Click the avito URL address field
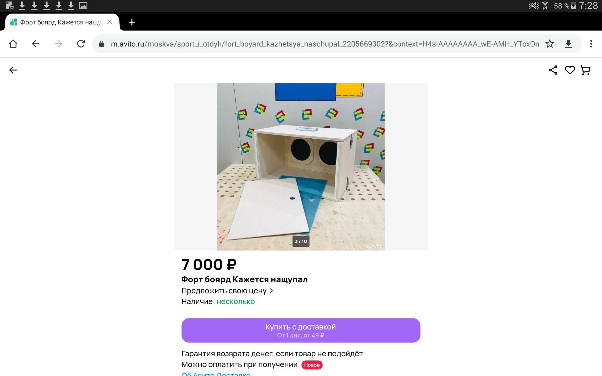The width and height of the screenshot is (602, 376). pyautogui.click(x=325, y=44)
